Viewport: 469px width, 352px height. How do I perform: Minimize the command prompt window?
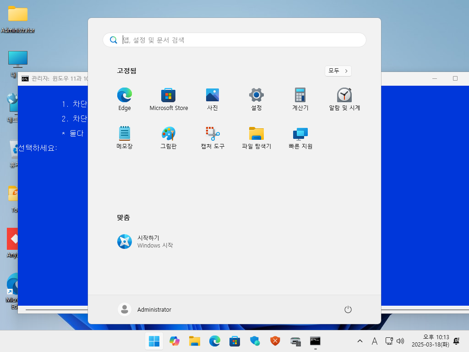(x=435, y=78)
